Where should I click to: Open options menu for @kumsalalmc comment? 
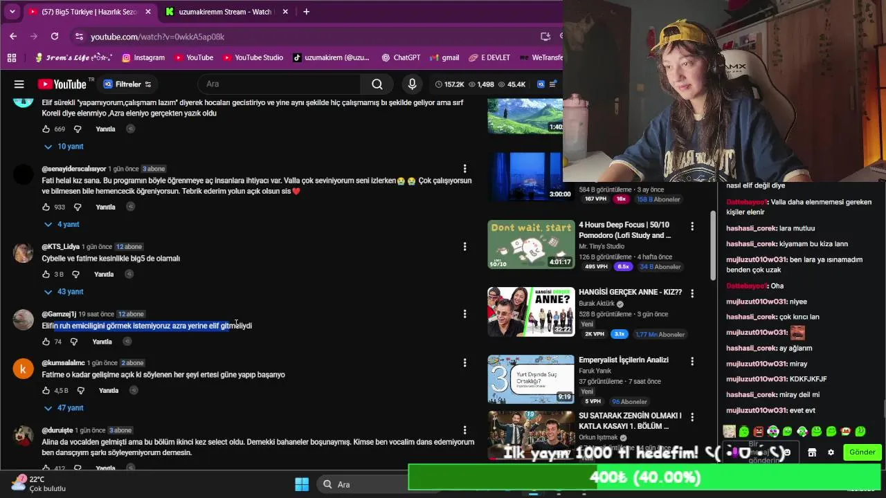pos(464,363)
